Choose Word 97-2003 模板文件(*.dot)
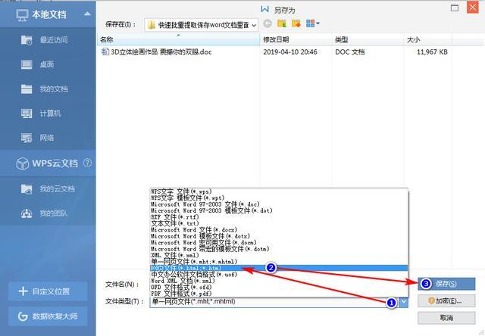 click(x=279, y=210)
